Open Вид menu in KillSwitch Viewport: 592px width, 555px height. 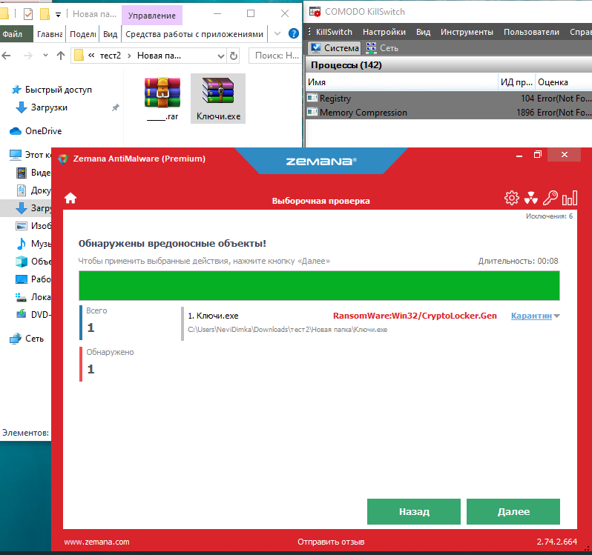424,32
